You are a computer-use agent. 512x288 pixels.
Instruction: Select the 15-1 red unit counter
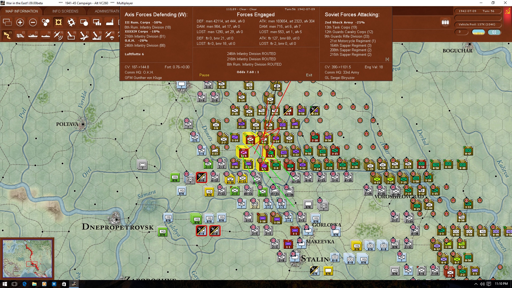pos(450,272)
